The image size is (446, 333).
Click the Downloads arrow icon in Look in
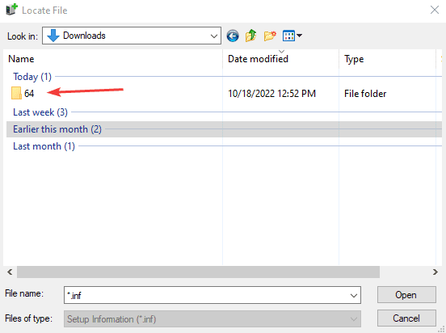(x=53, y=36)
